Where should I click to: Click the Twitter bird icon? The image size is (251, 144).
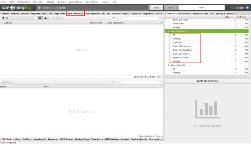tap(247, 8)
